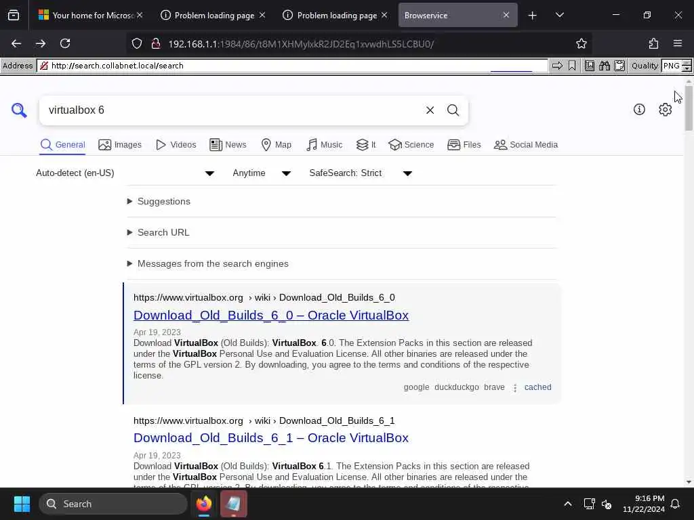Image resolution: width=694 pixels, height=520 pixels.
Task: Expand the Search URL section
Action: [158, 232]
